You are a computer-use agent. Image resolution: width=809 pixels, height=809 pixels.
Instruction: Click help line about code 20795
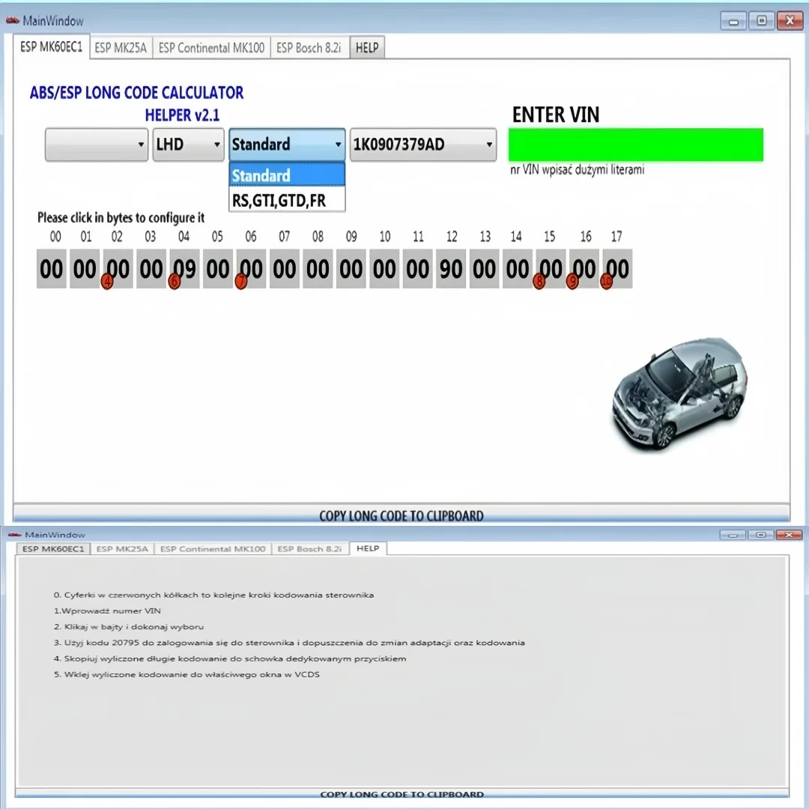[289, 643]
